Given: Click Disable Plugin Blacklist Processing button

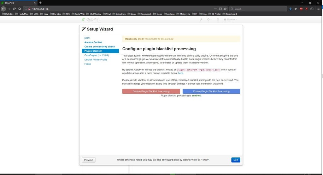Looking at the screenshot, I should pos(151,91).
